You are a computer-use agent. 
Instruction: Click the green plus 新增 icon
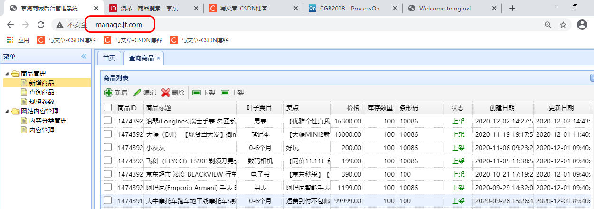(109, 93)
